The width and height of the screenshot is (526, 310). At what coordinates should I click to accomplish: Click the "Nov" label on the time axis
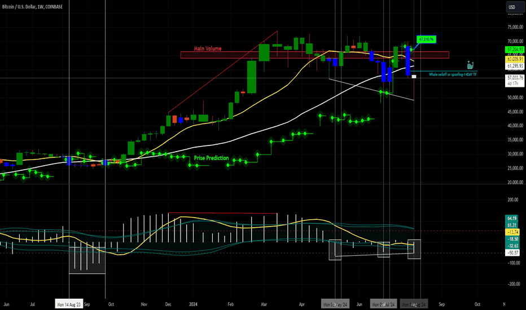144,304
